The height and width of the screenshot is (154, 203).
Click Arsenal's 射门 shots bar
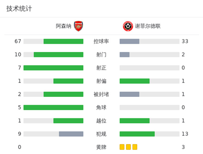coord(59,54)
